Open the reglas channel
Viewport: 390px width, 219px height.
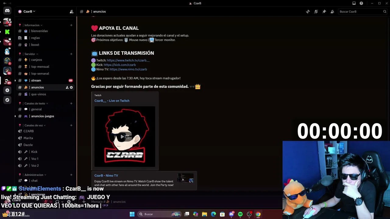[x=46, y=38]
